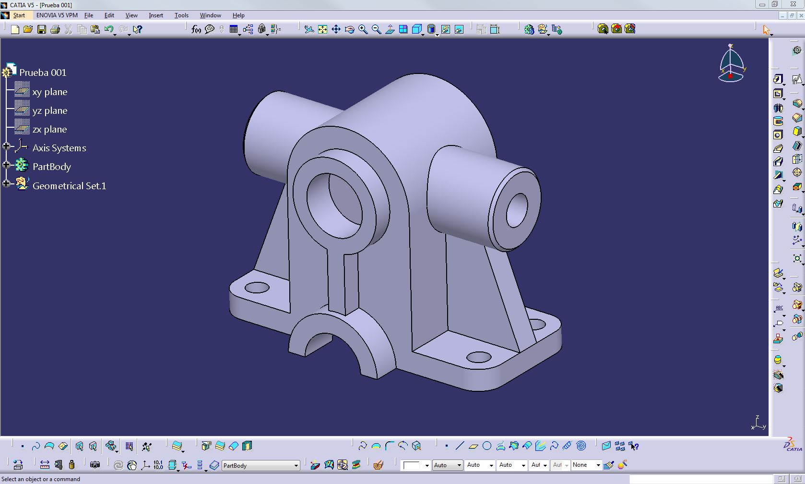
Task: Click the command input field in status bar
Action: pos(701,479)
